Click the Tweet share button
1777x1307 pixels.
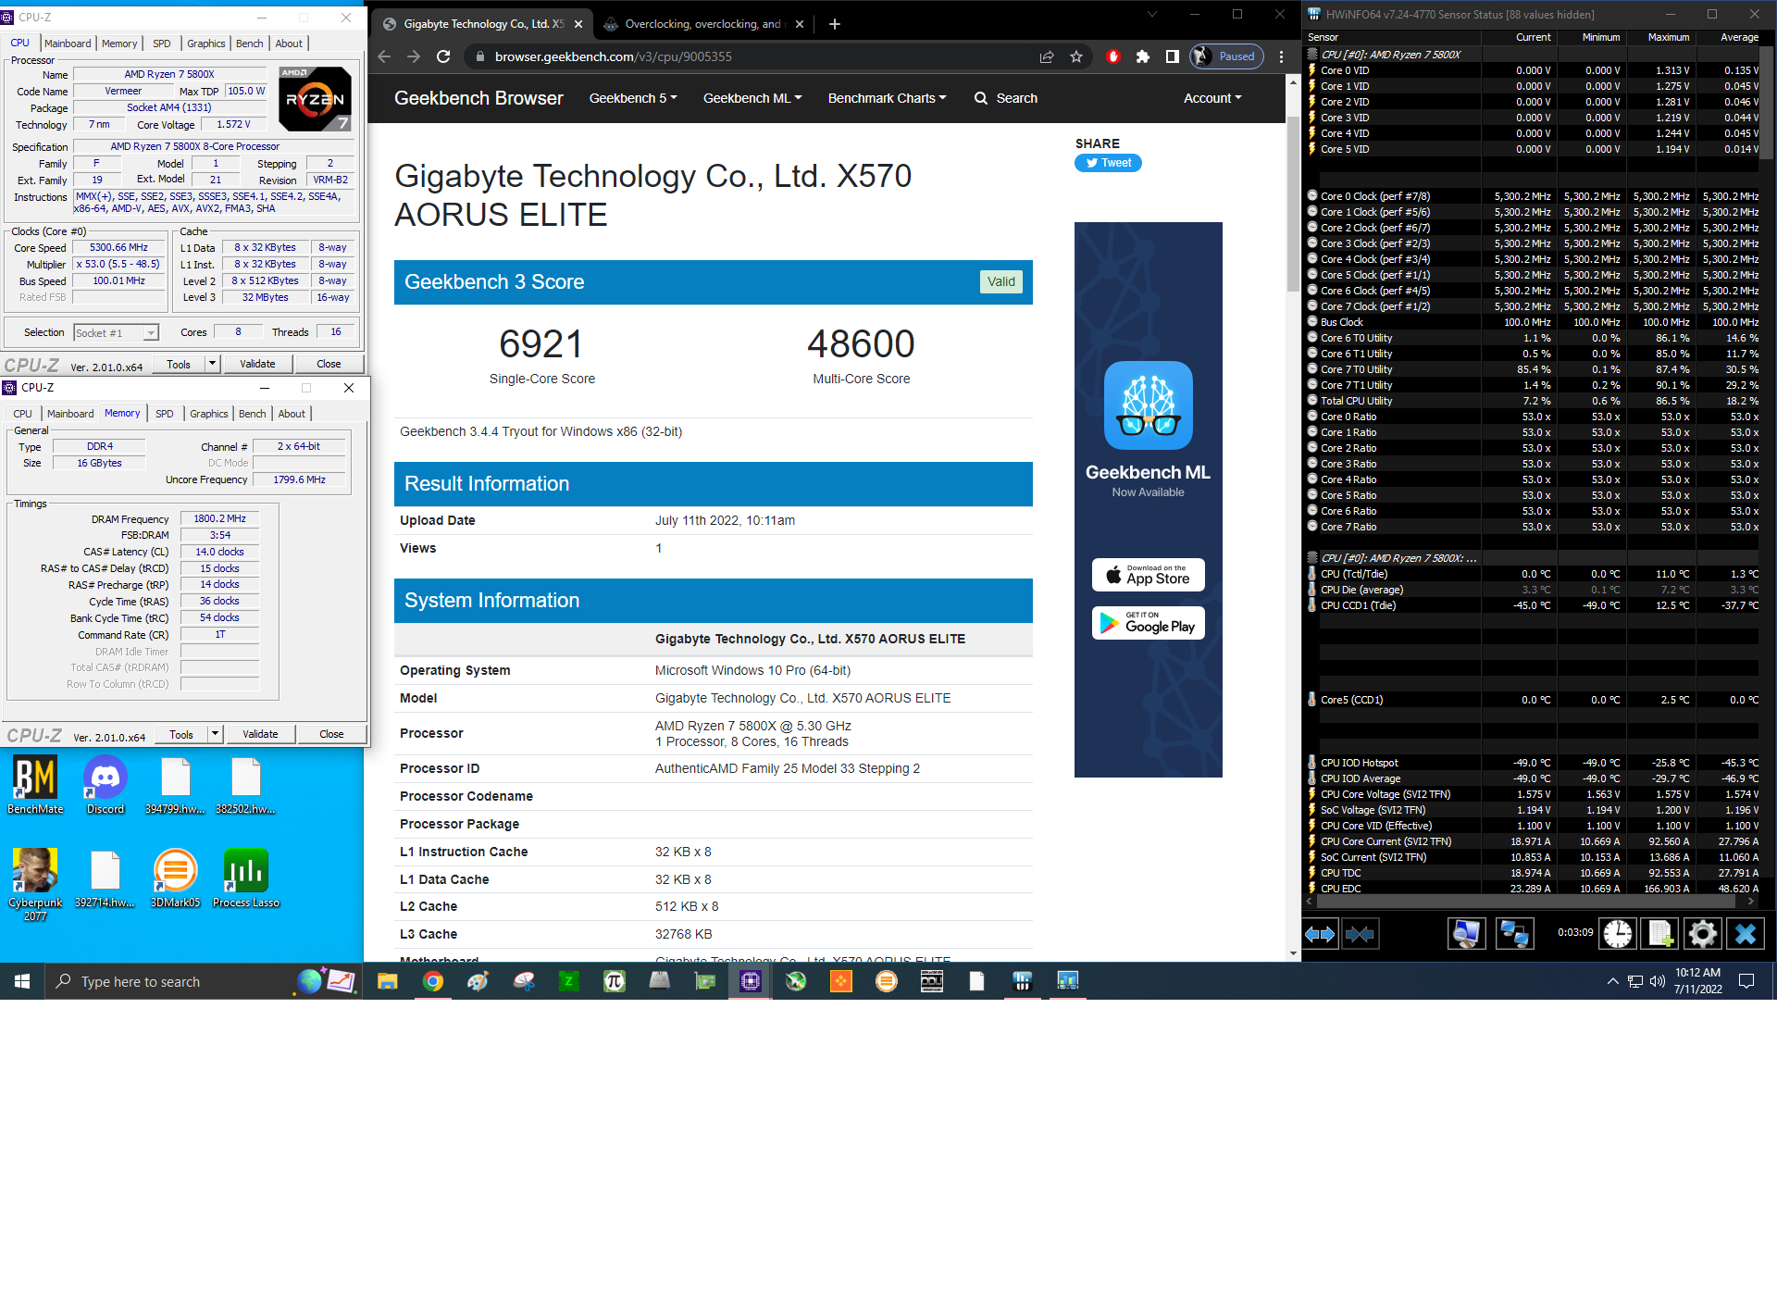pyautogui.click(x=1109, y=163)
